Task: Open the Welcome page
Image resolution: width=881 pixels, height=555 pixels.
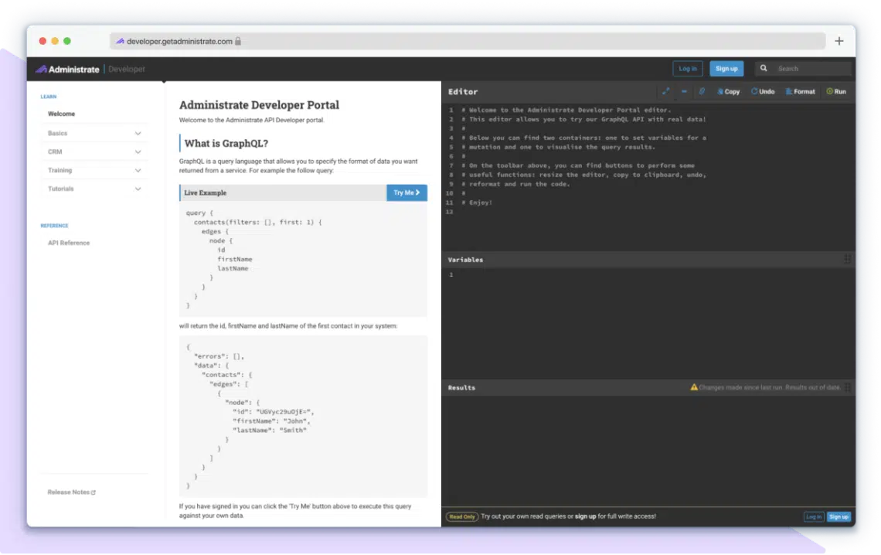Action: 61,114
